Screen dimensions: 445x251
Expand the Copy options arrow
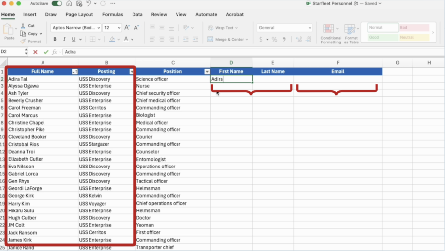41,34
